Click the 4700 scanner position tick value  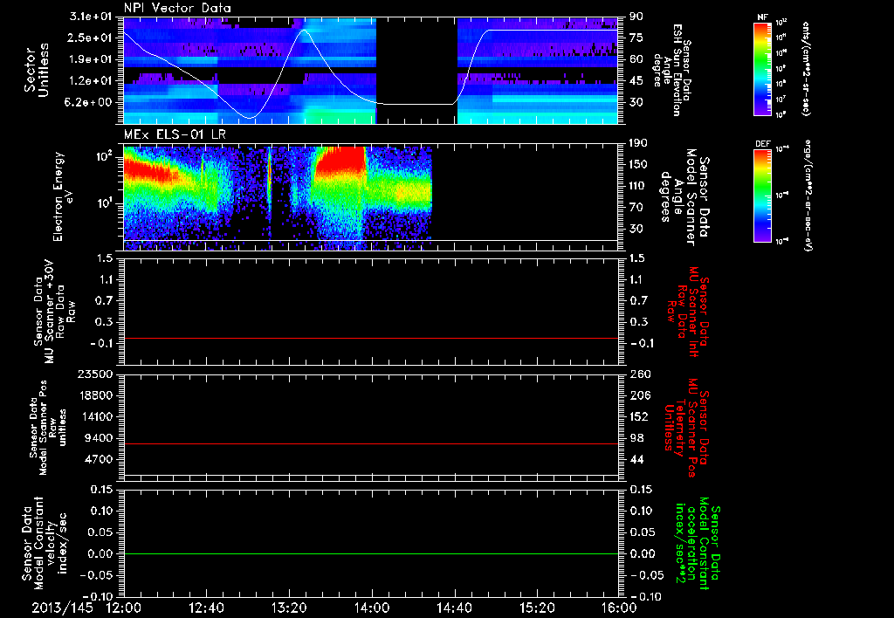point(99,459)
